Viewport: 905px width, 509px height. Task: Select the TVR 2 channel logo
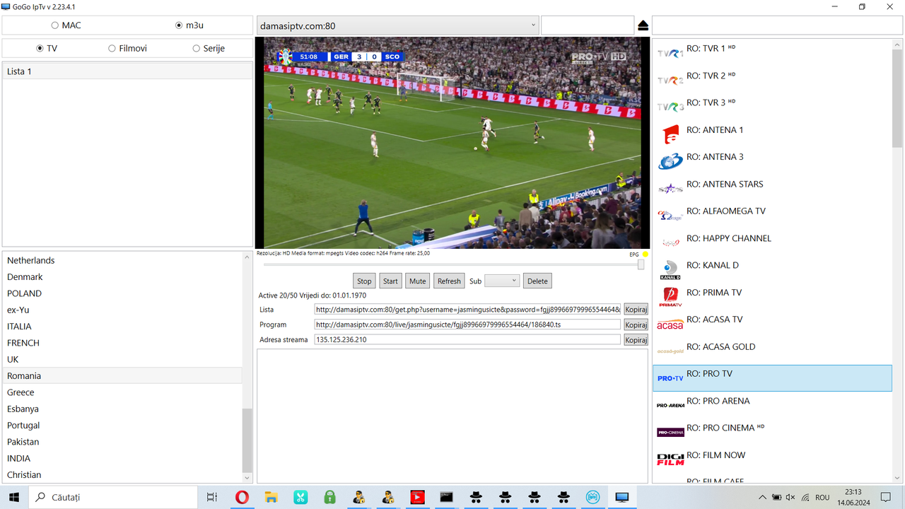tap(670, 80)
